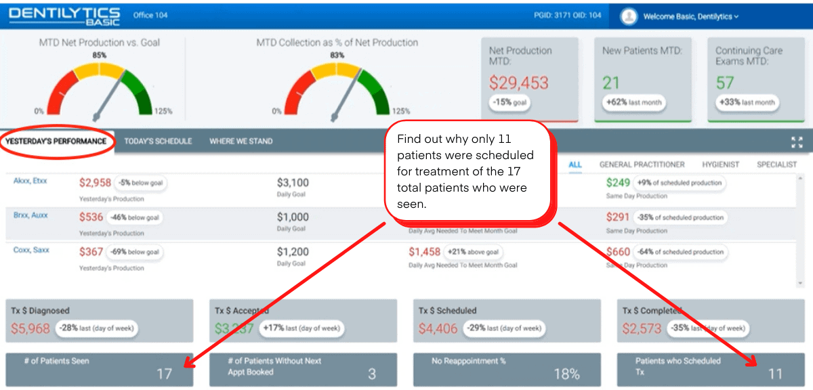Show only Specialist providers
813x390 pixels.
[x=776, y=165]
